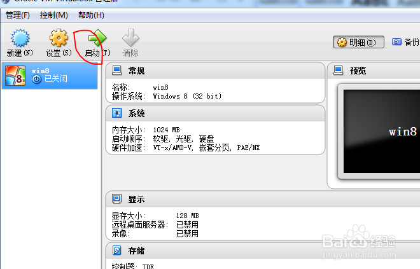The image size is (420, 269).
Task: Click the 预览 section monitor icon
Action: point(339,71)
